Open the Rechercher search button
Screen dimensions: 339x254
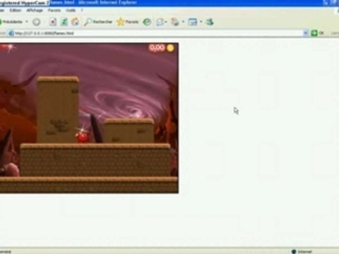99,22
